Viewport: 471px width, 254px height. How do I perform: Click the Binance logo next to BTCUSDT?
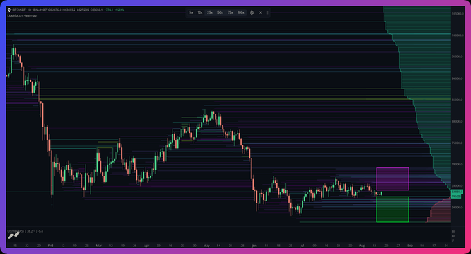[9, 10]
